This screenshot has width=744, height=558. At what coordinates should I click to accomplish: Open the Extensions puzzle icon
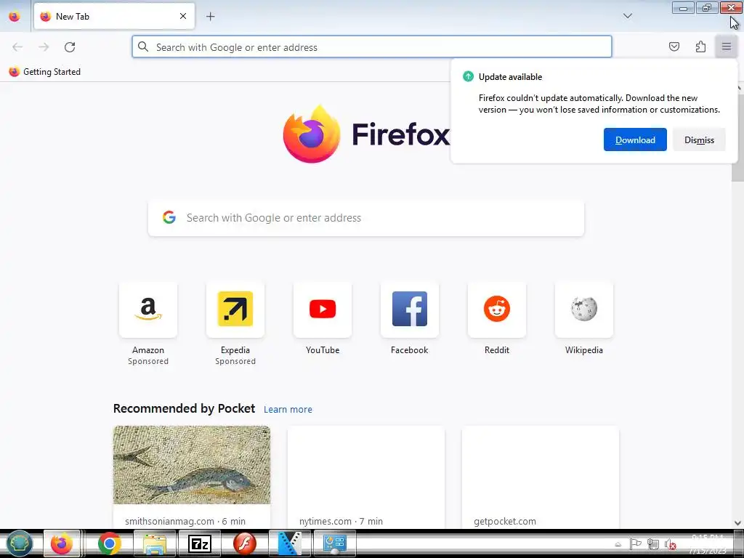[700, 46]
